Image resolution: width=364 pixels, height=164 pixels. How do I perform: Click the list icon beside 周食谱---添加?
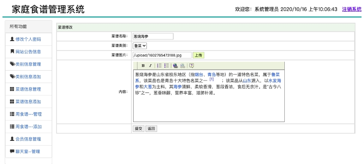pyautogui.click(x=12, y=127)
